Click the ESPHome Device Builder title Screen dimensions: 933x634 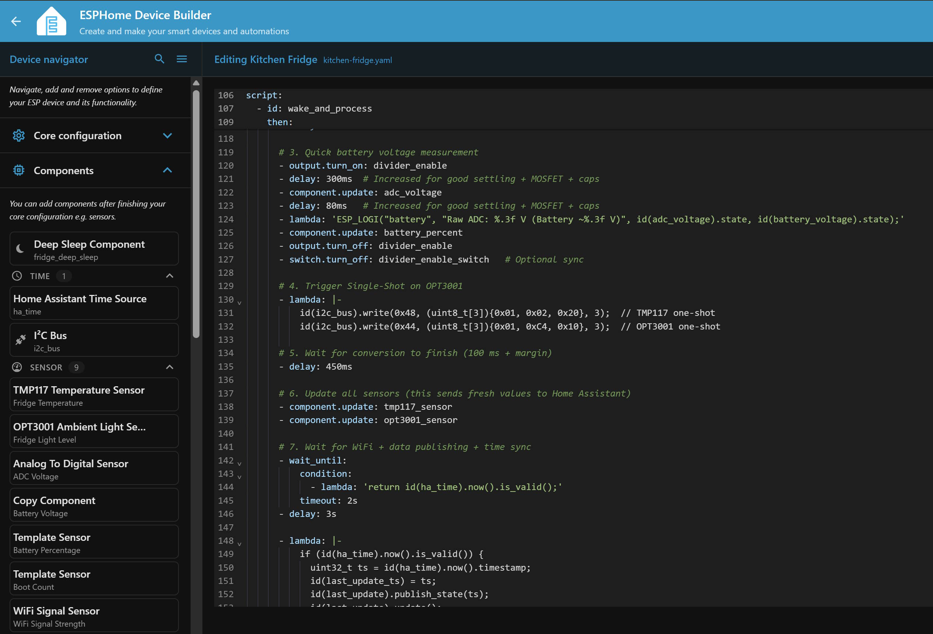point(145,15)
